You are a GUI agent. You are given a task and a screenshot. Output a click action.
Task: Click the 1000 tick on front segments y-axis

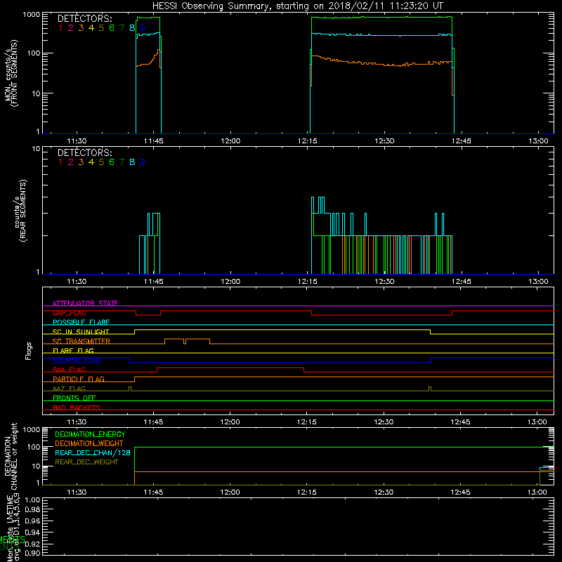pos(32,15)
